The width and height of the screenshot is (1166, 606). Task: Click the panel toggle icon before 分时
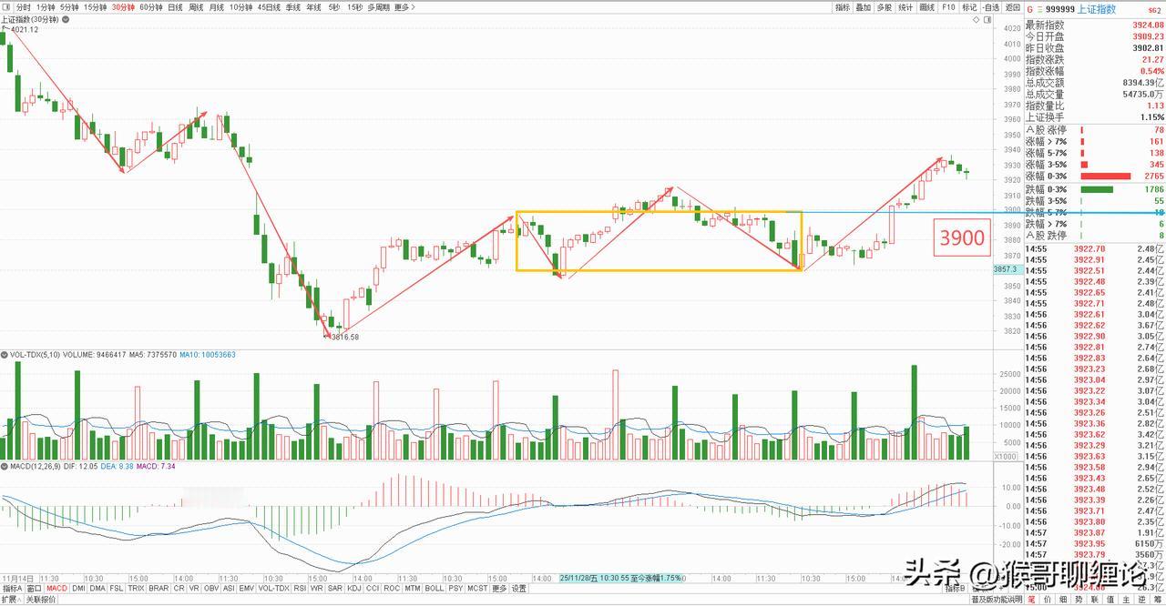pos(6,7)
